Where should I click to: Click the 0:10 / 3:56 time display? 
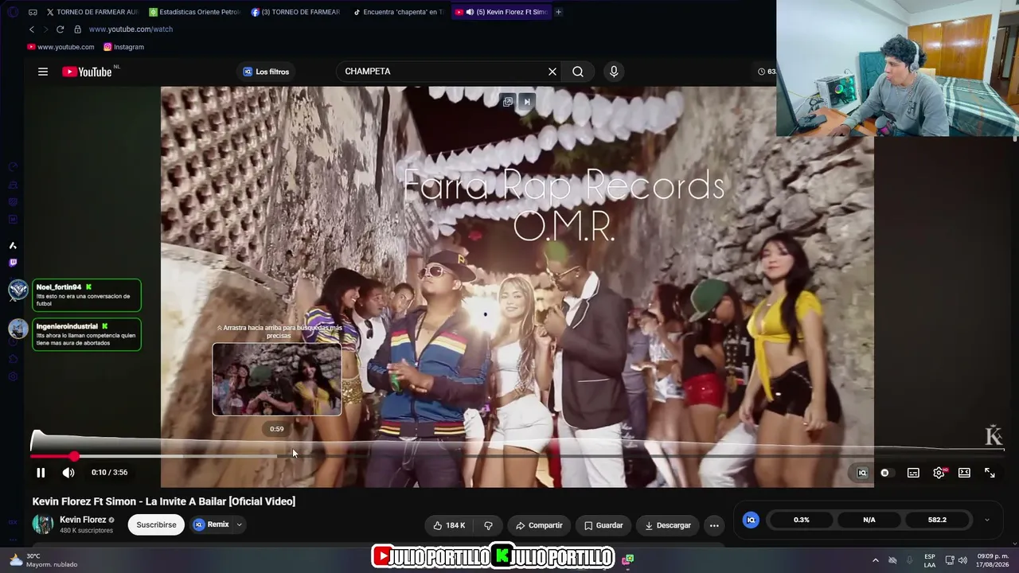tap(109, 473)
